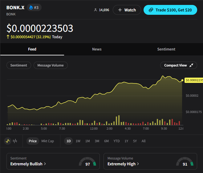The width and height of the screenshot is (203, 173).
Task: Click the BONK.X ticker title
Action: pyautogui.click(x=15, y=7)
